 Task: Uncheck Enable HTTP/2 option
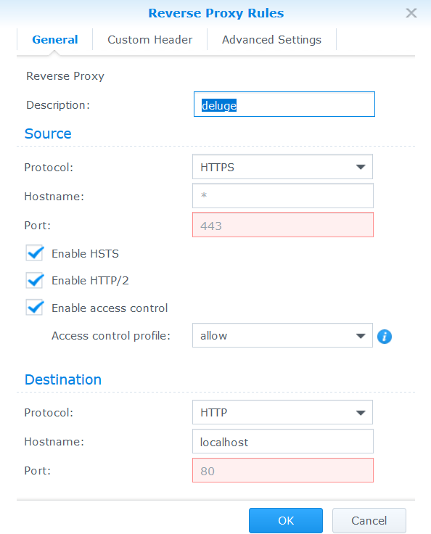coord(34,280)
